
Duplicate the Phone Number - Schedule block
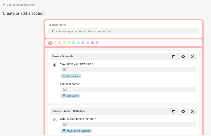[x=174, y=111]
